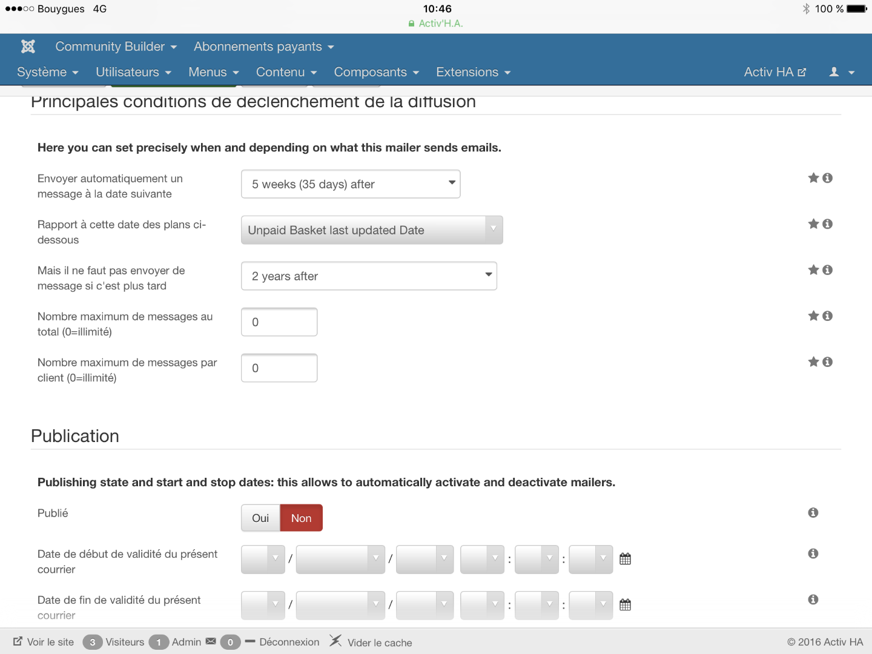Click the admin count badge '1'

coord(159,642)
